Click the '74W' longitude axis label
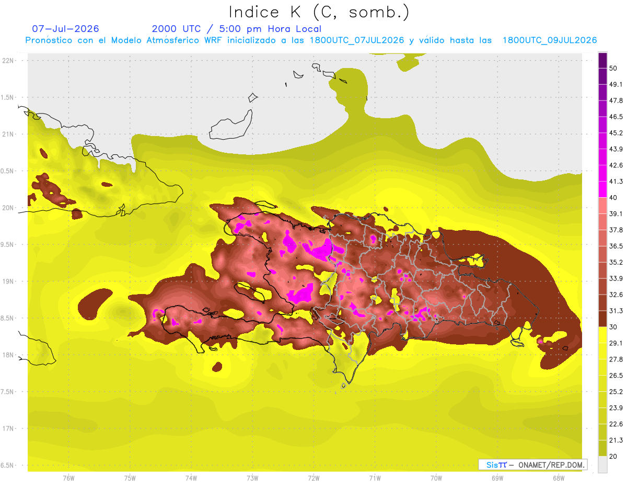Image resolution: width=627 pixels, height=485 pixels. click(191, 478)
